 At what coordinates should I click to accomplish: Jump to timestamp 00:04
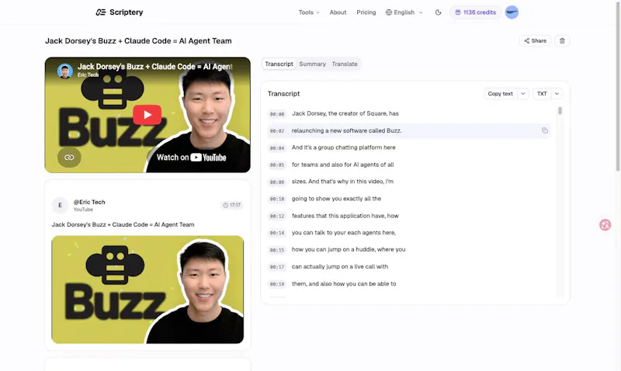tap(277, 148)
